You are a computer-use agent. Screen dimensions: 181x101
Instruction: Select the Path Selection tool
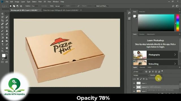coord(2,48)
